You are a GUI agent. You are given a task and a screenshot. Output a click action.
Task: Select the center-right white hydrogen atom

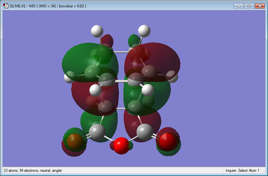pos(148,90)
